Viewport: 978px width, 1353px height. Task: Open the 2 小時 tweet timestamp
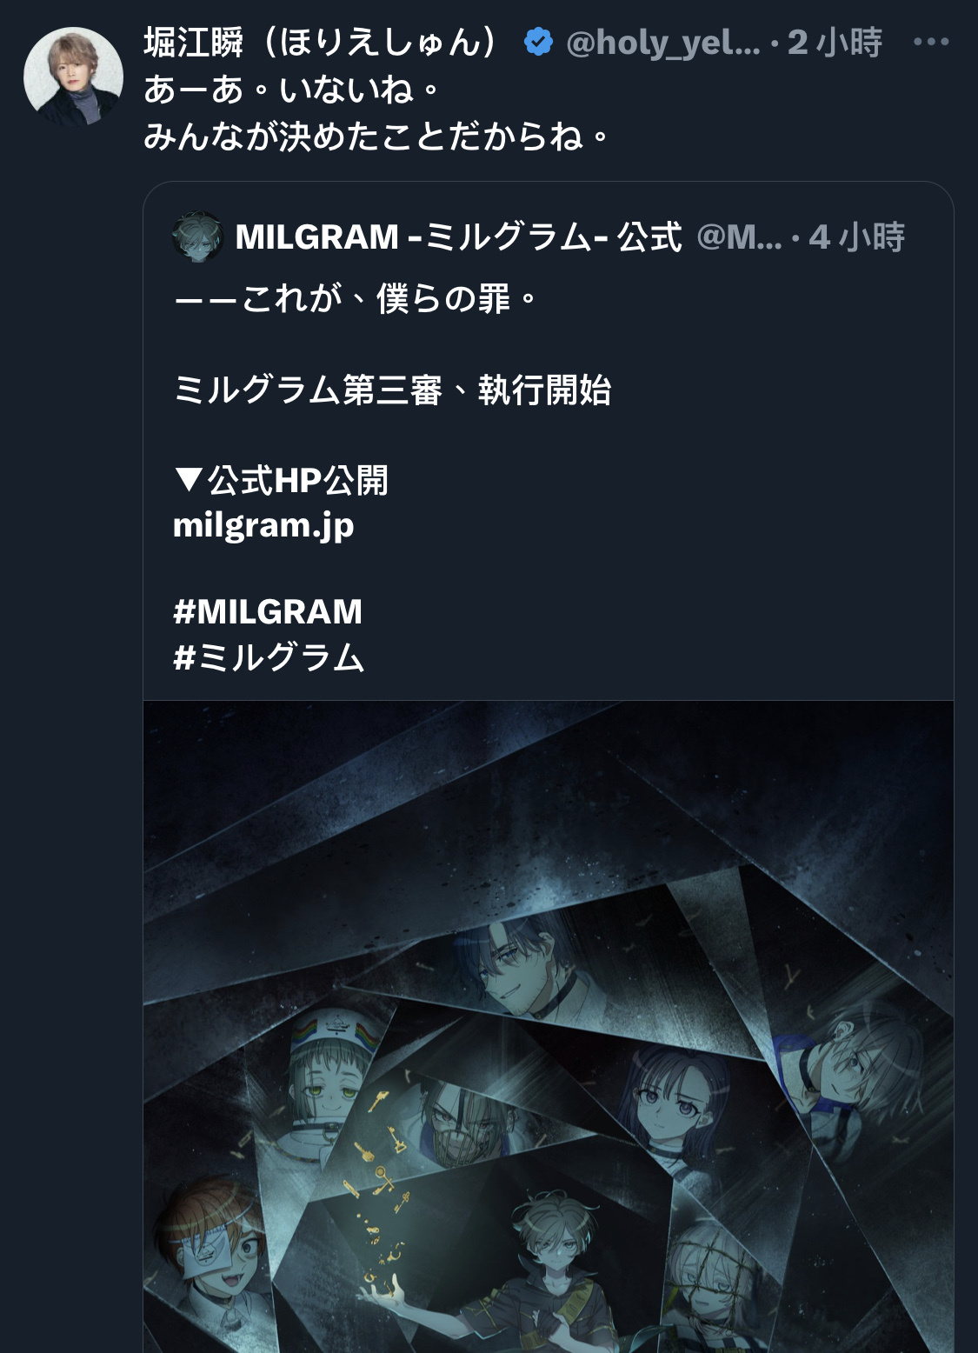(835, 42)
